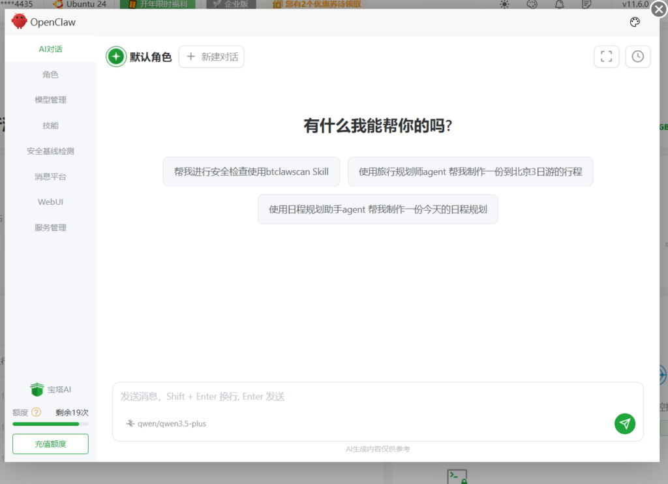
Task: Click the green plus icon beside 默认角色
Action: [x=116, y=57]
